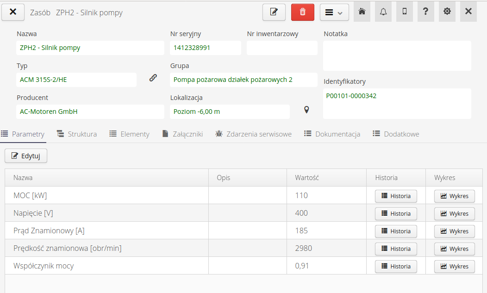Select the Załączniki tab

pos(182,134)
